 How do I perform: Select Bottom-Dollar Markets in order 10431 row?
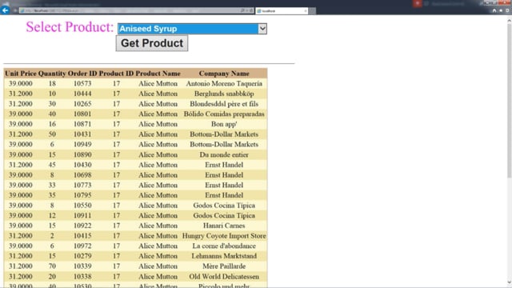coord(224,134)
